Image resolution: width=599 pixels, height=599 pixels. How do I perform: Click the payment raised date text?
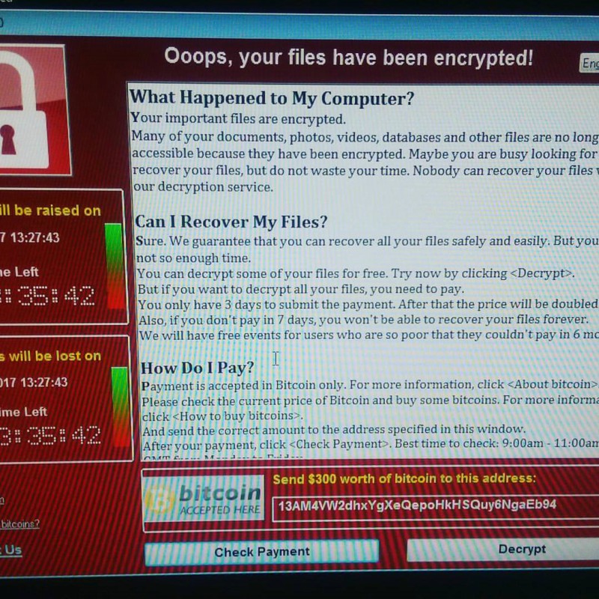tap(30, 237)
